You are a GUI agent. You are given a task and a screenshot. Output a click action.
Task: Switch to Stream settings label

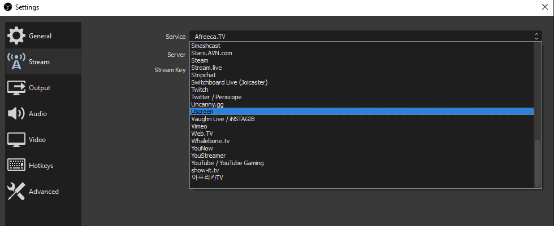pyautogui.click(x=39, y=62)
